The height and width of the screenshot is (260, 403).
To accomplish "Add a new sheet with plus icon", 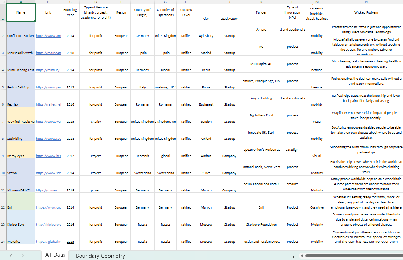I will pos(148,256).
